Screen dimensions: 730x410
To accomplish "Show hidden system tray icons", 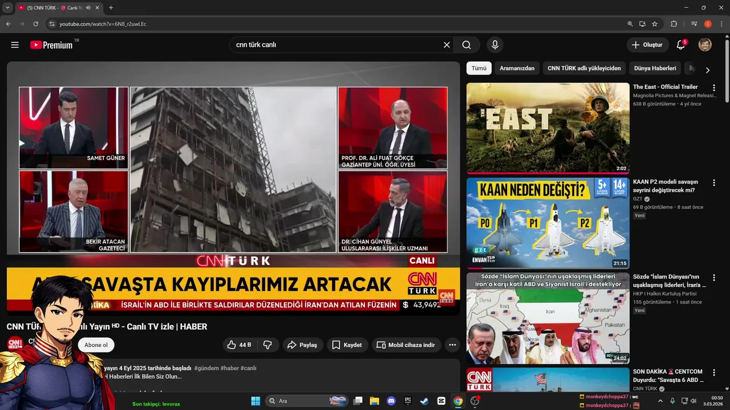I will [660, 401].
